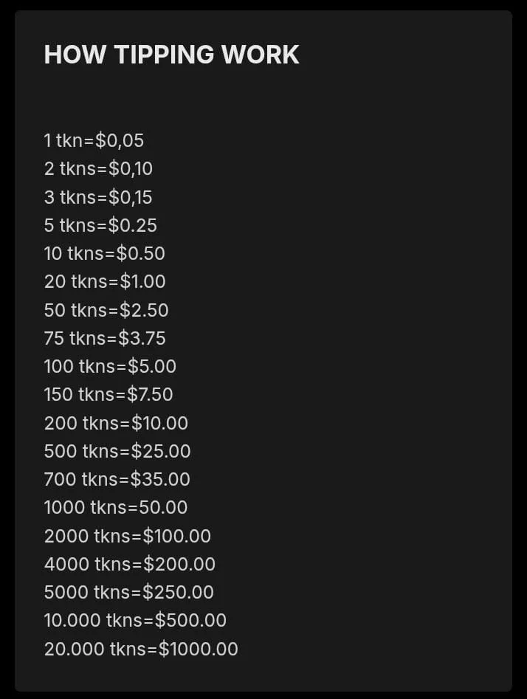
Task: Select the 1 tkn=$0,05 line
Action: [94, 140]
